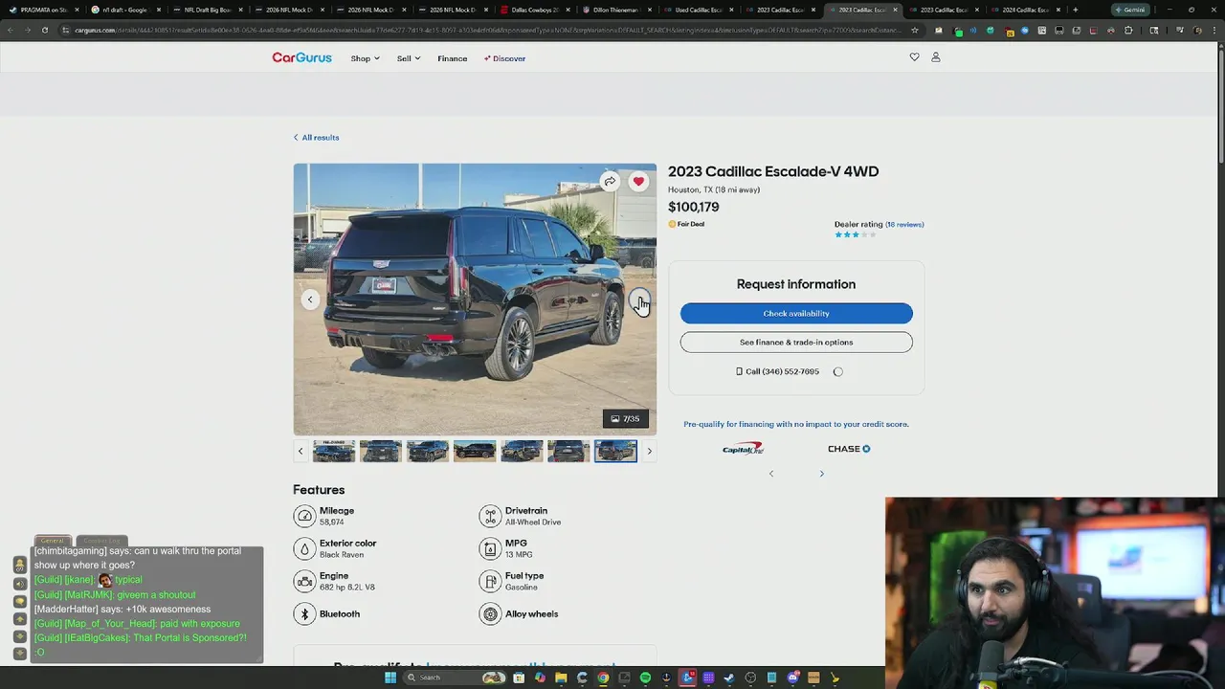Switch to the Dallas Cowboys browser tab

coord(535,10)
